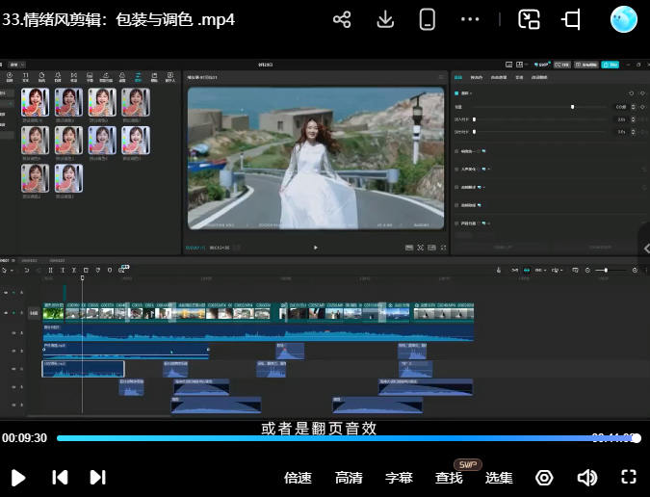Download the video using the download icon
The height and width of the screenshot is (497, 650).
coord(385,19)
